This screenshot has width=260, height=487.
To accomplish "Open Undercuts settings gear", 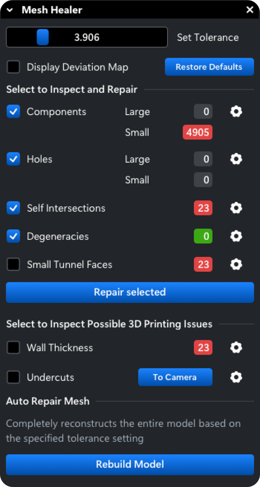I will [236, 377].
